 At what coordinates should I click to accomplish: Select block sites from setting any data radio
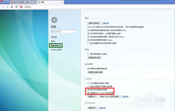tap(88, 90)
